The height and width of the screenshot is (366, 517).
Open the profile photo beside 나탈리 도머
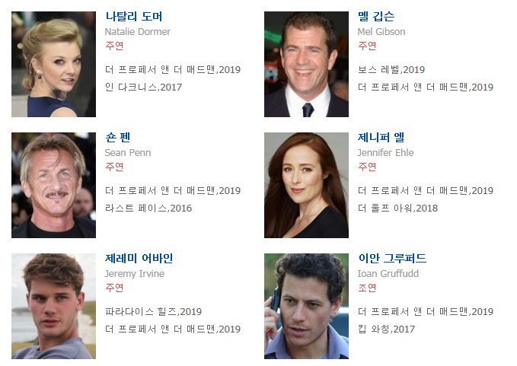pyautogui.click(x=53, y=64)
